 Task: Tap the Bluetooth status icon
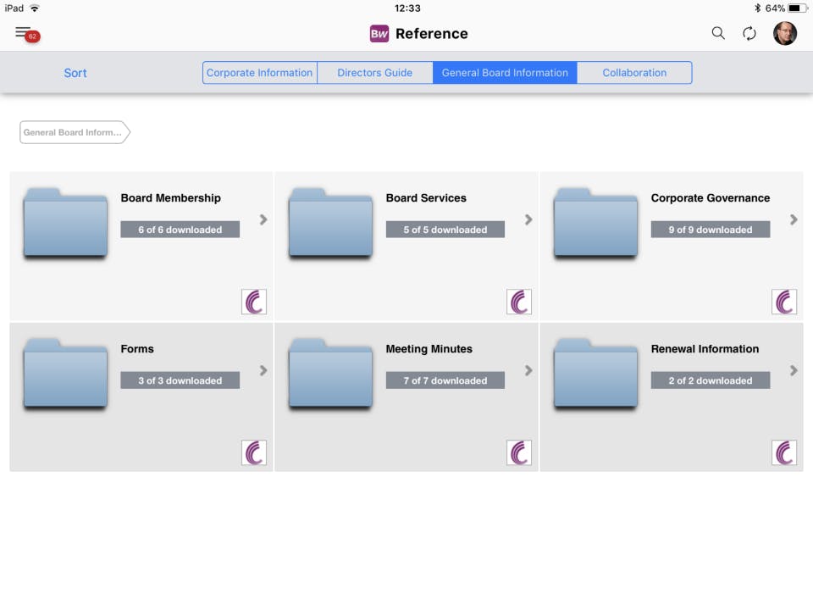click(757, 8)
